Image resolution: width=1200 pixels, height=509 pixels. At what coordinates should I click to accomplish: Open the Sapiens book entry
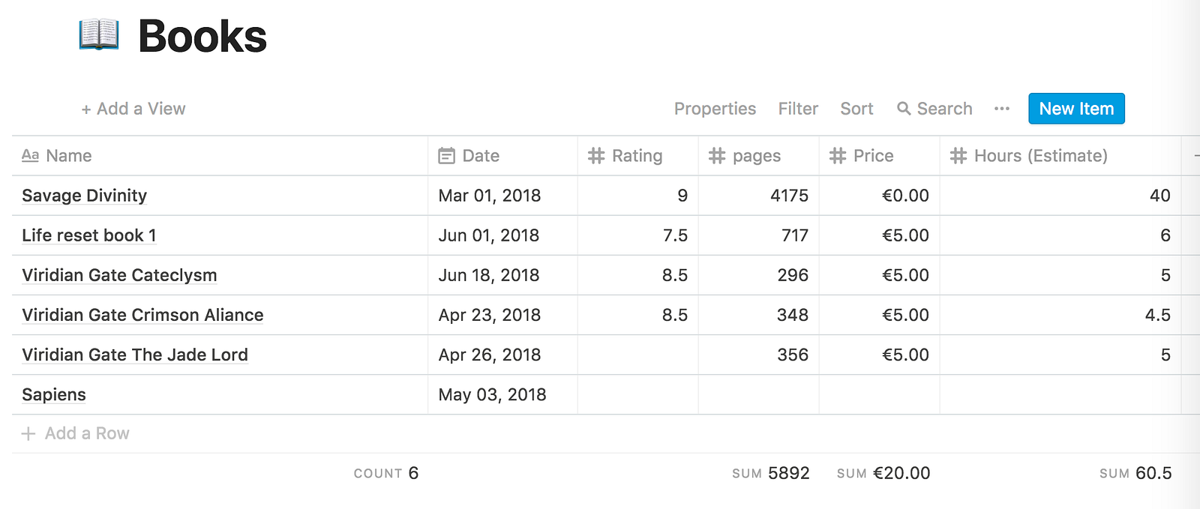[x=54, y=395]
